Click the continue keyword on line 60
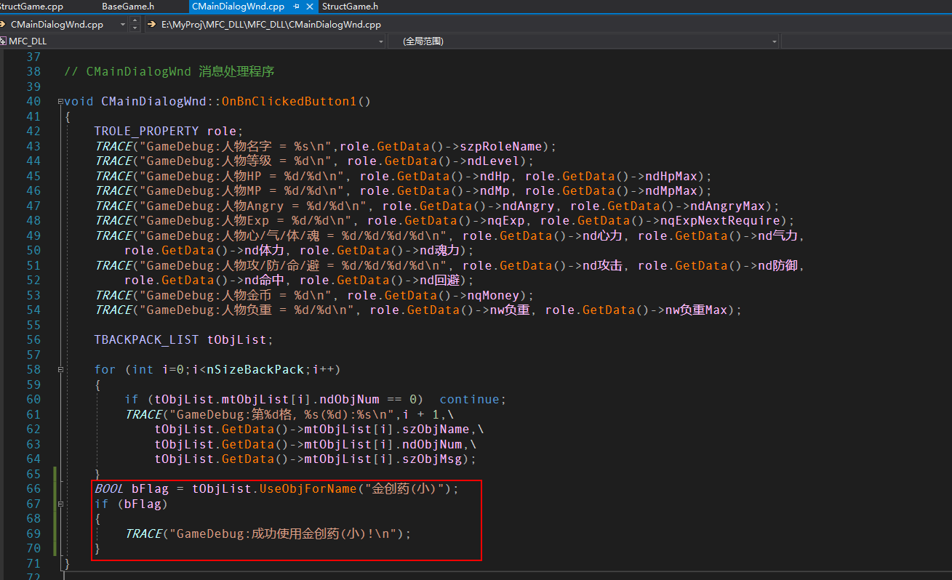The height and width of the screenshot is (580, 952). 469,399
